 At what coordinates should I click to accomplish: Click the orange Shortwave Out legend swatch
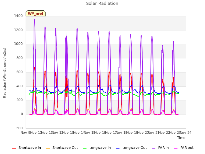pos(48,148)
